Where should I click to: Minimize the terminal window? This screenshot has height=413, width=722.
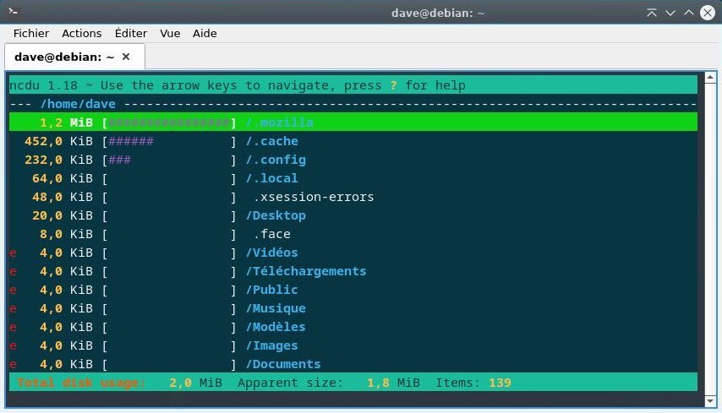[x=670, y=12]
